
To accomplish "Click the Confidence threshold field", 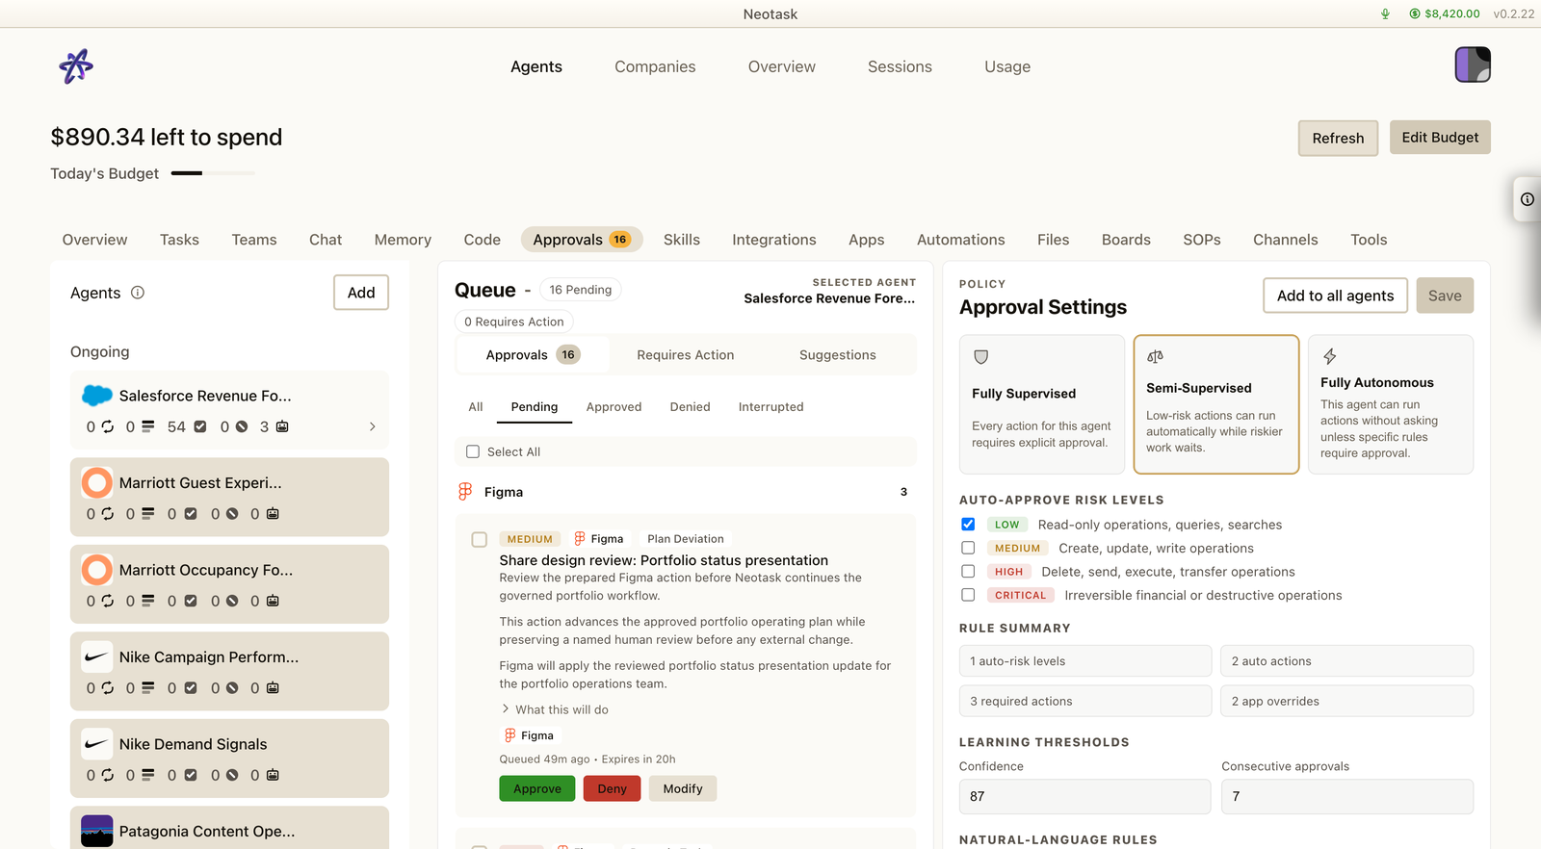I will point(1084,796).
